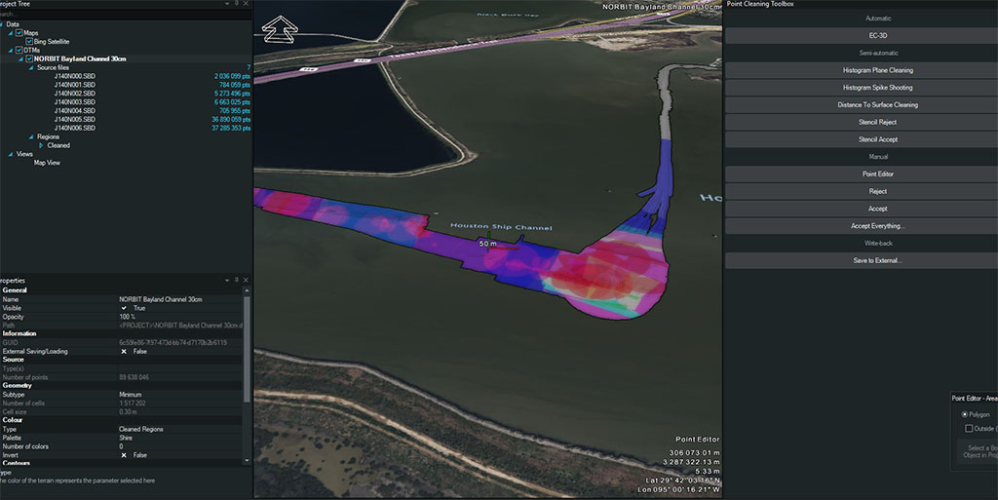Select J140N003.SBD source file

coord(74,101)
